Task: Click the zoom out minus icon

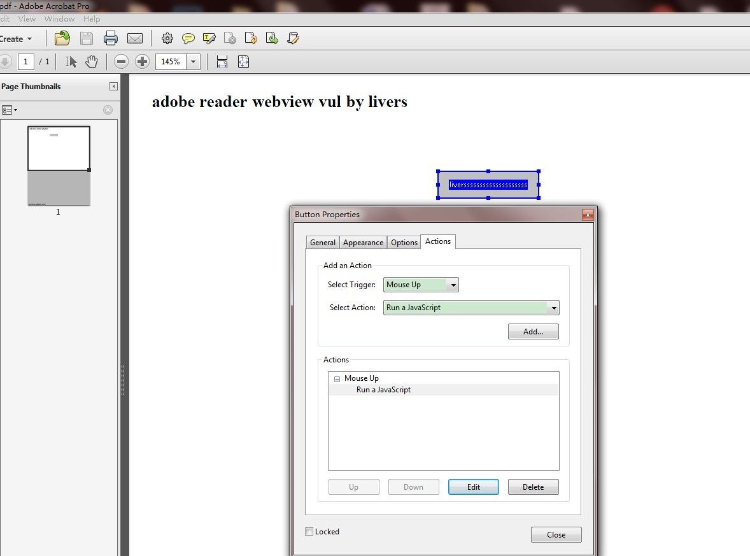Action: 121,61
